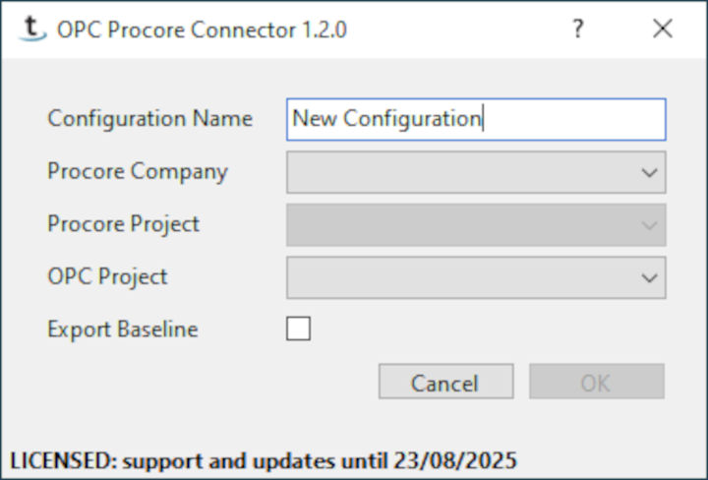Confirm the configuration with the OK button

click(x=597, y=382)
